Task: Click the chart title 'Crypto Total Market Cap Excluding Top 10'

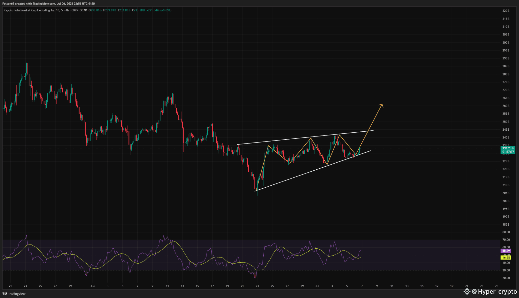Action: (32, 10)
